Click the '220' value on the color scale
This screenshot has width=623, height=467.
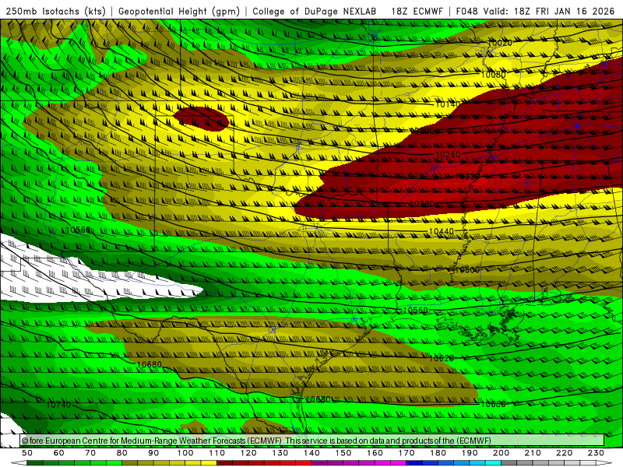[564, 453]
